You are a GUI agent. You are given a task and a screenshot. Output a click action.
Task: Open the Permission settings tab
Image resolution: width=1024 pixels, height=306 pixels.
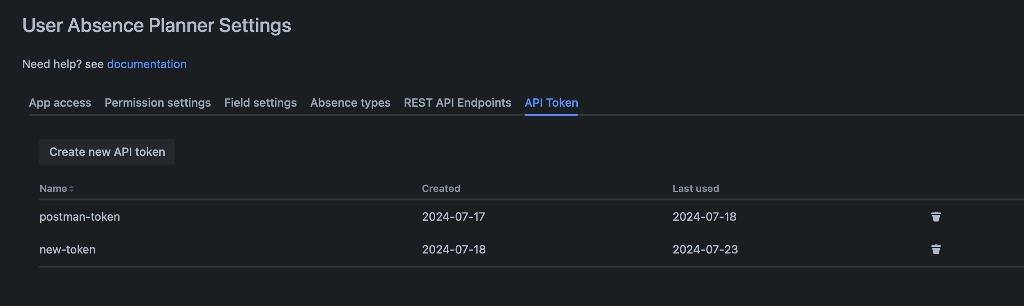(158, 103)
